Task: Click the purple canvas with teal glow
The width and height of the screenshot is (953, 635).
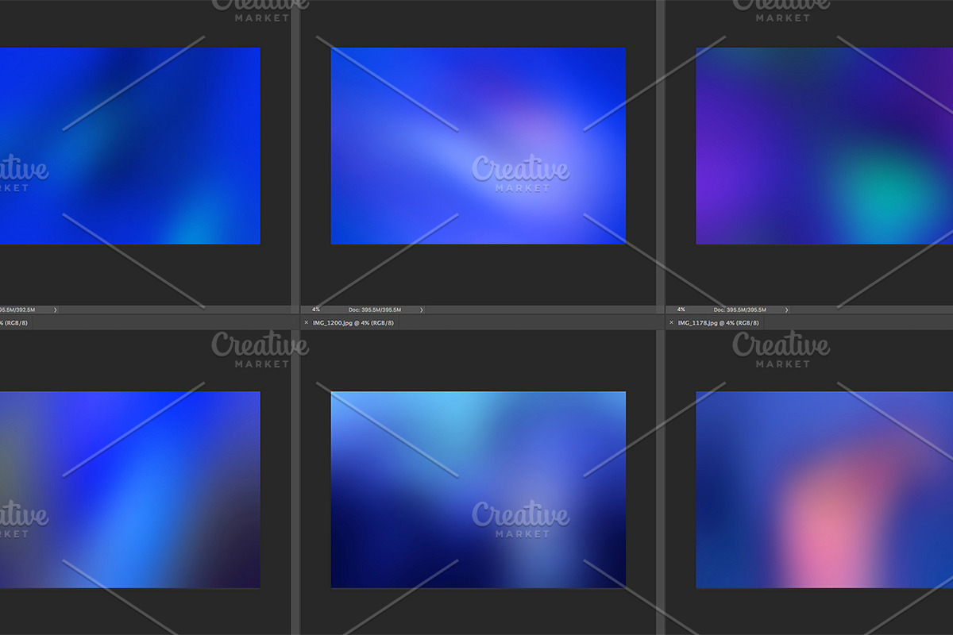Action: [824, 145]
